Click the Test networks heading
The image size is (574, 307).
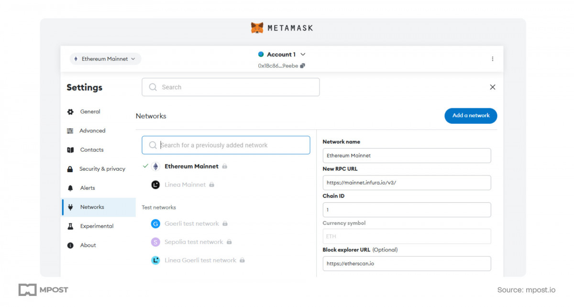tap(159, 208)
